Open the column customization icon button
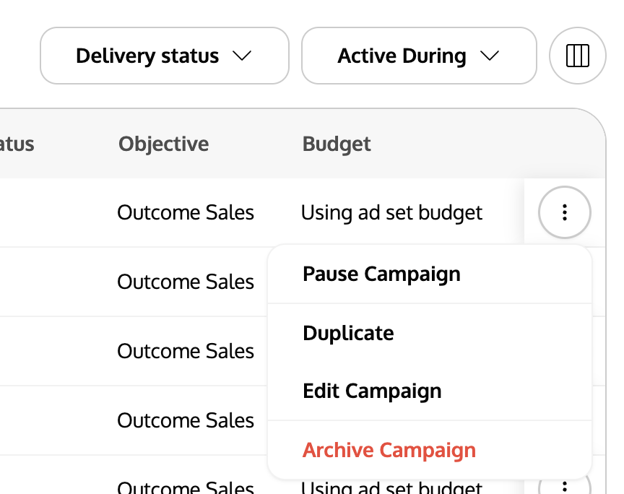Image resolution: width=624 pixels, height=494 pixels. point(577,56)
